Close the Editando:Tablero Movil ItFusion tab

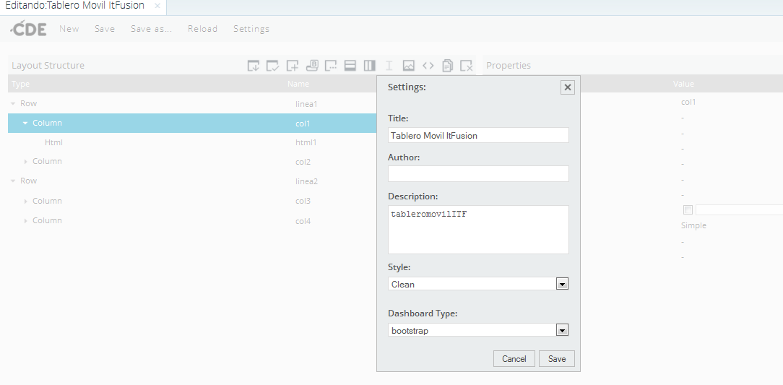point(157,6)
